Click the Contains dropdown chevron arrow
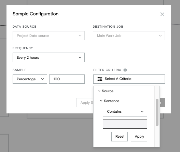Image resolution: width=180 pixels, height=152 pixels. coord(142,111)
